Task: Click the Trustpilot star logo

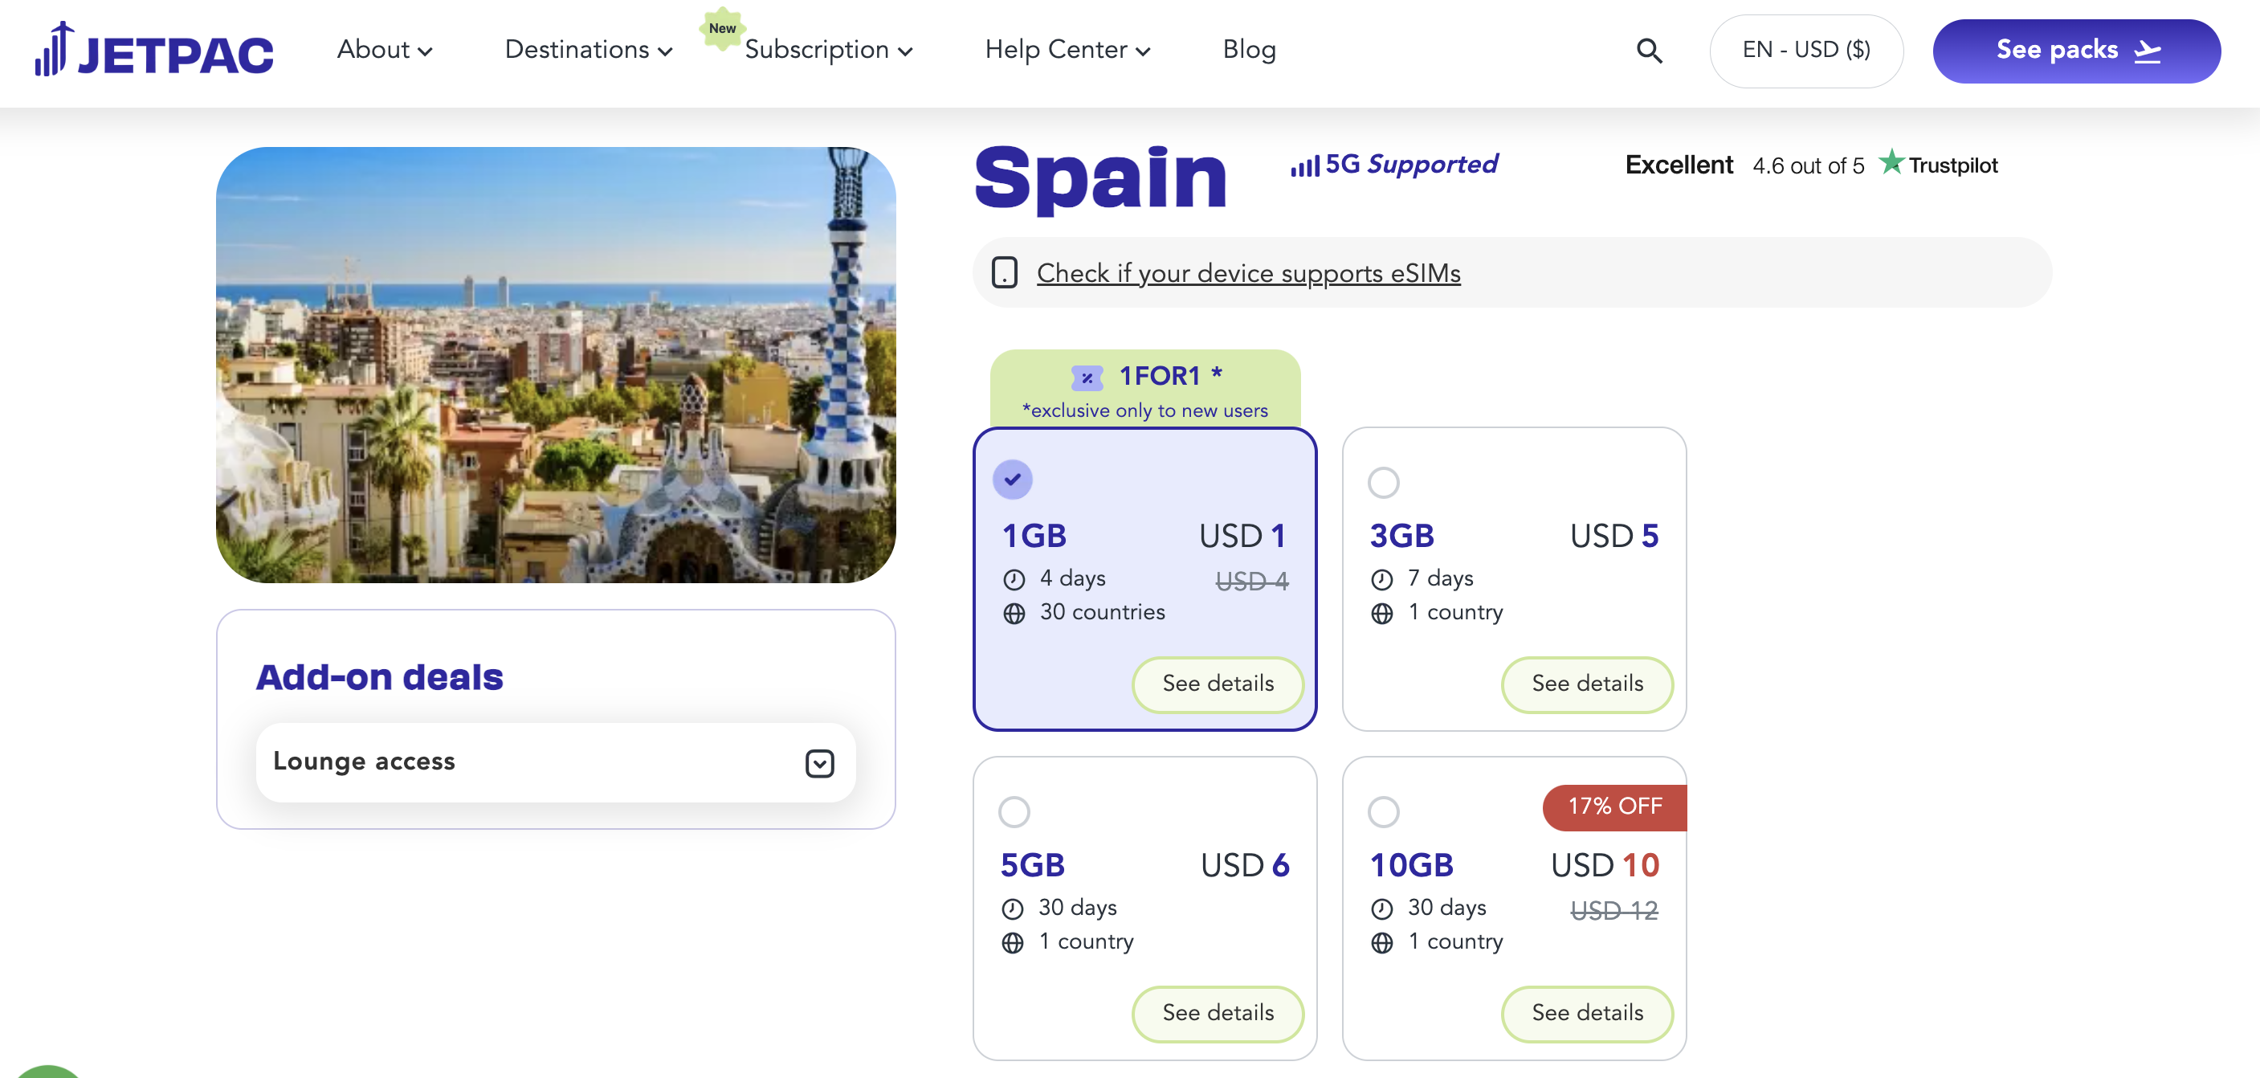Action: click(1891, 162)
